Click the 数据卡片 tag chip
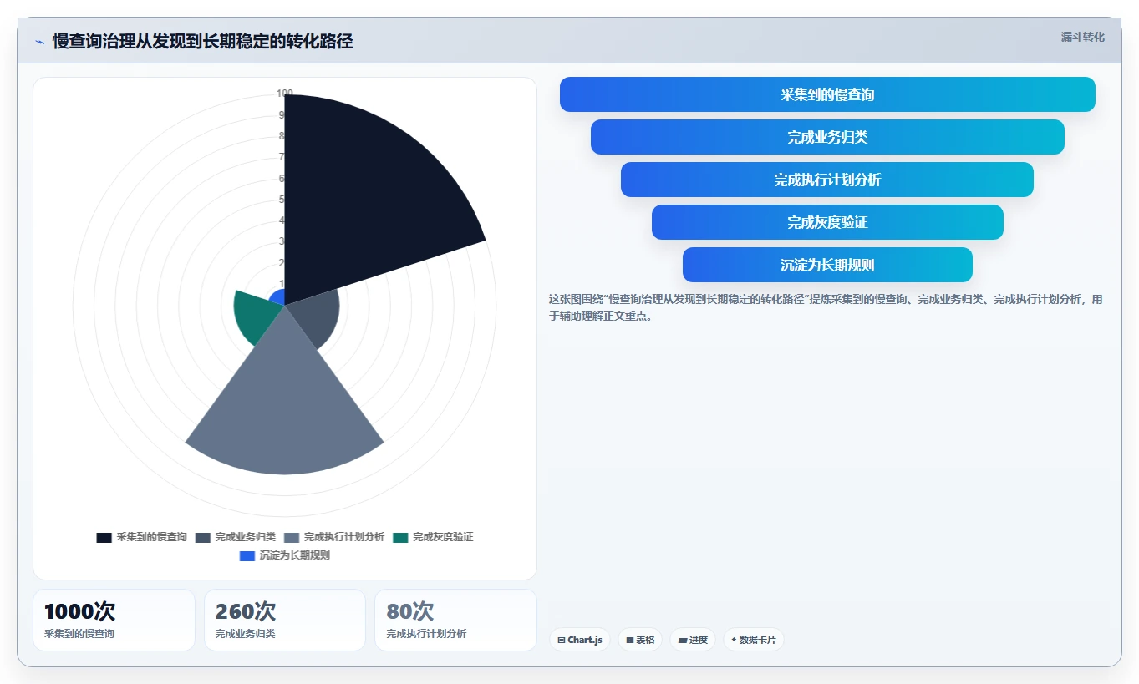 tap(754, 640)
